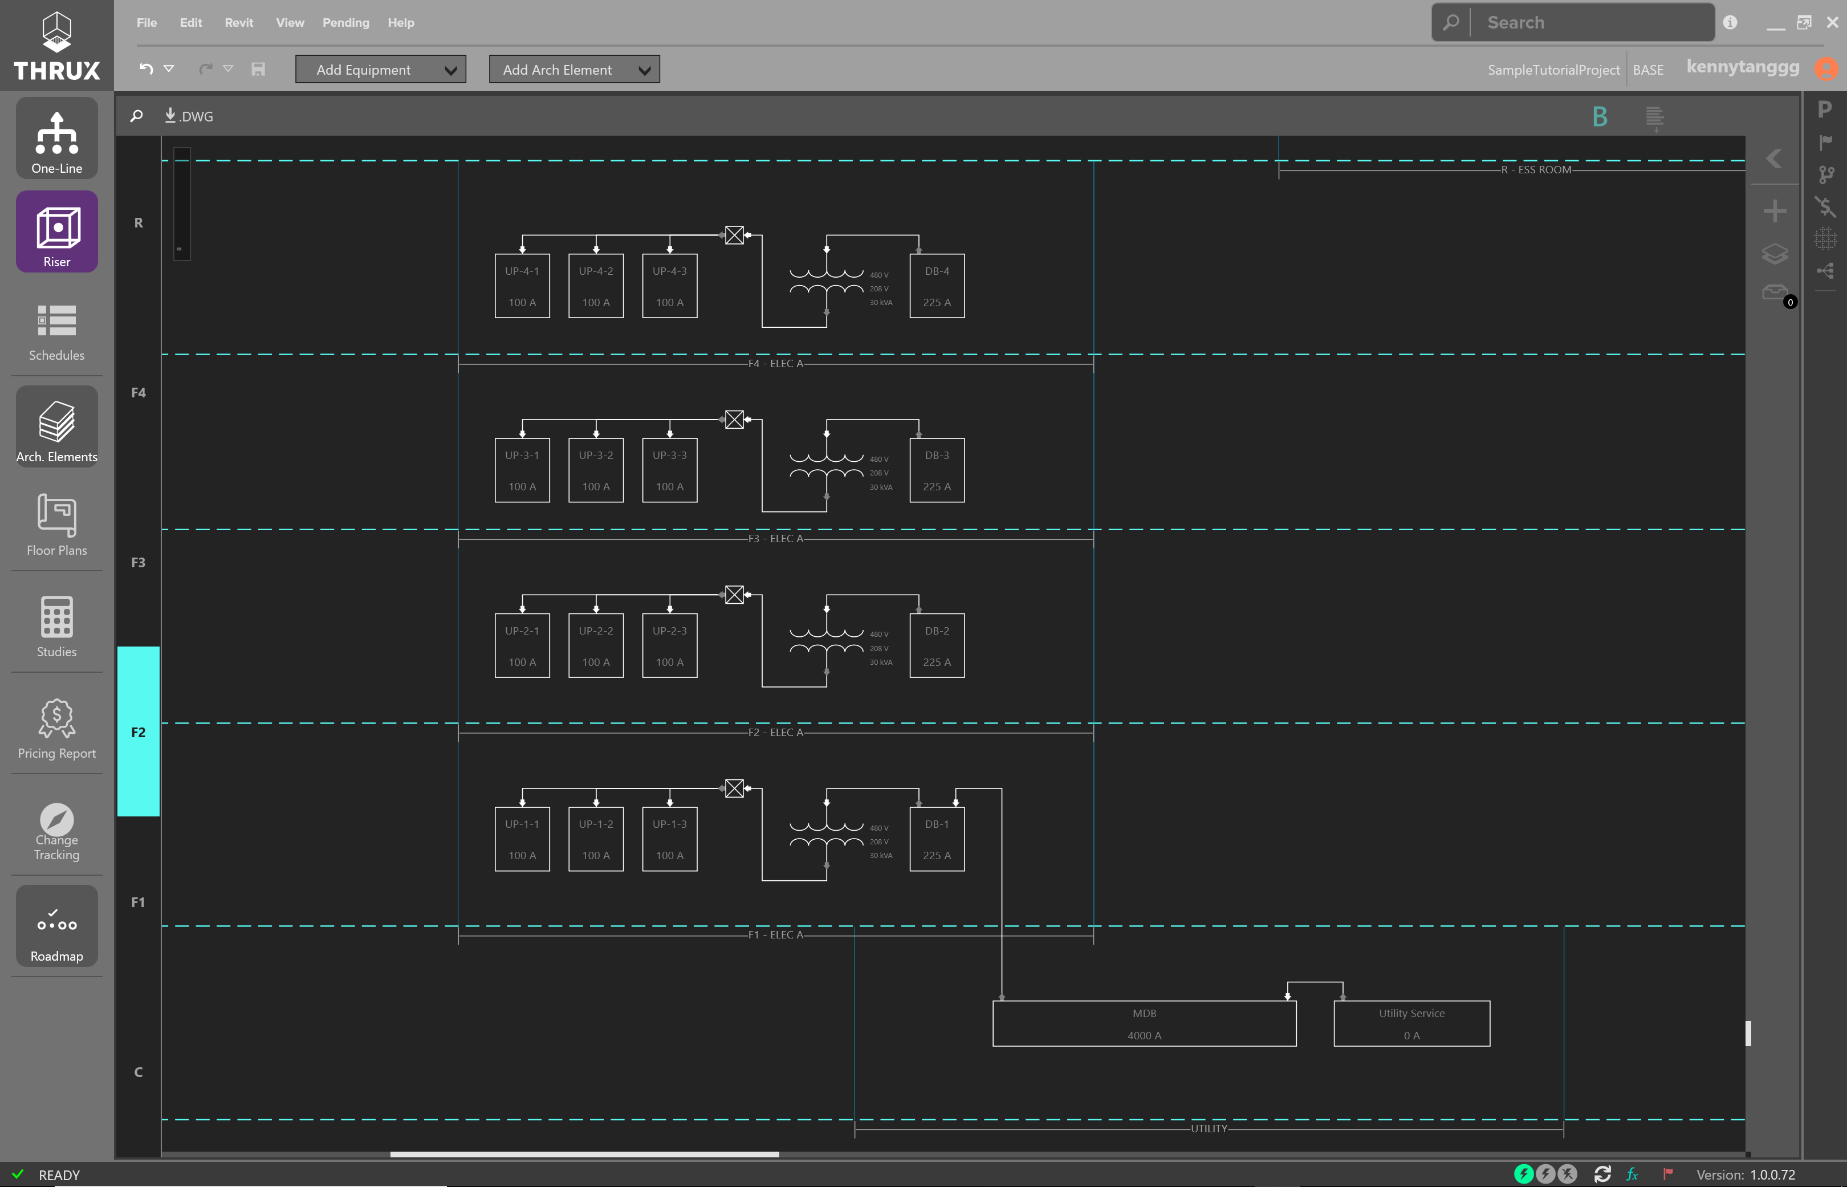
Task: Select the MDB 4000 A equipment box
Action: pos(1144,1023)
